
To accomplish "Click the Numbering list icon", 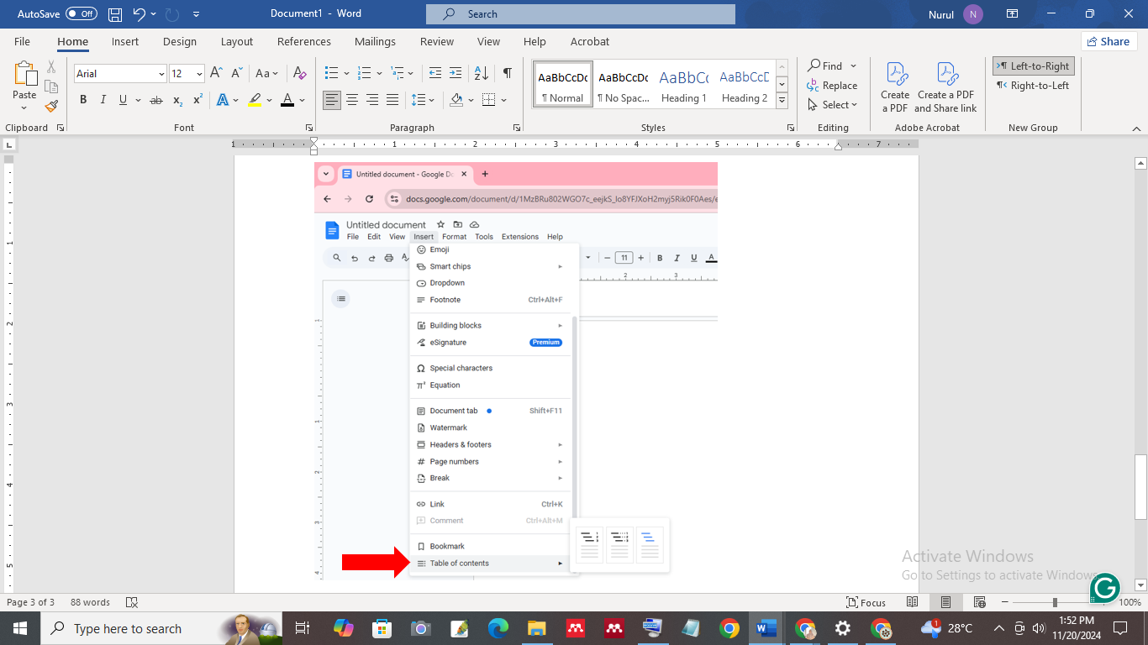I will (366, 74).
